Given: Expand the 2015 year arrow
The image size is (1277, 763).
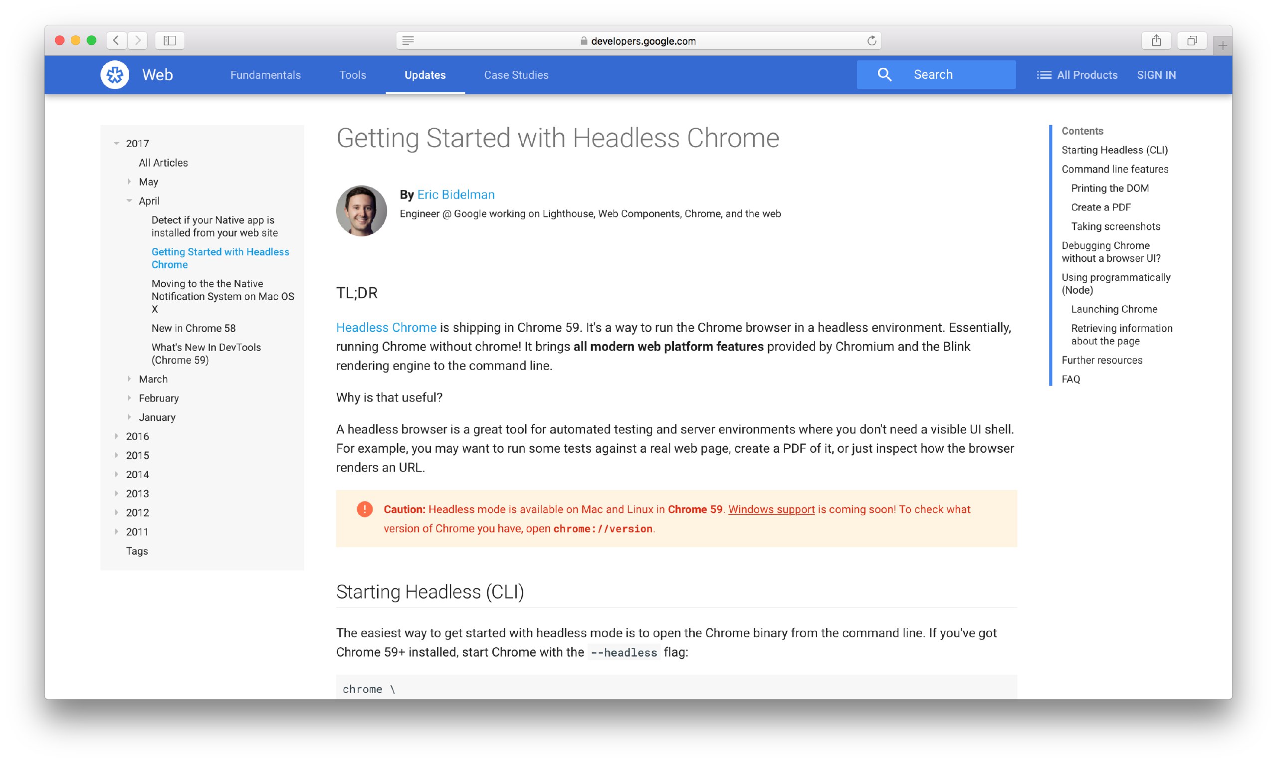Looking at the screenshot, I should (x=117, y=455).
